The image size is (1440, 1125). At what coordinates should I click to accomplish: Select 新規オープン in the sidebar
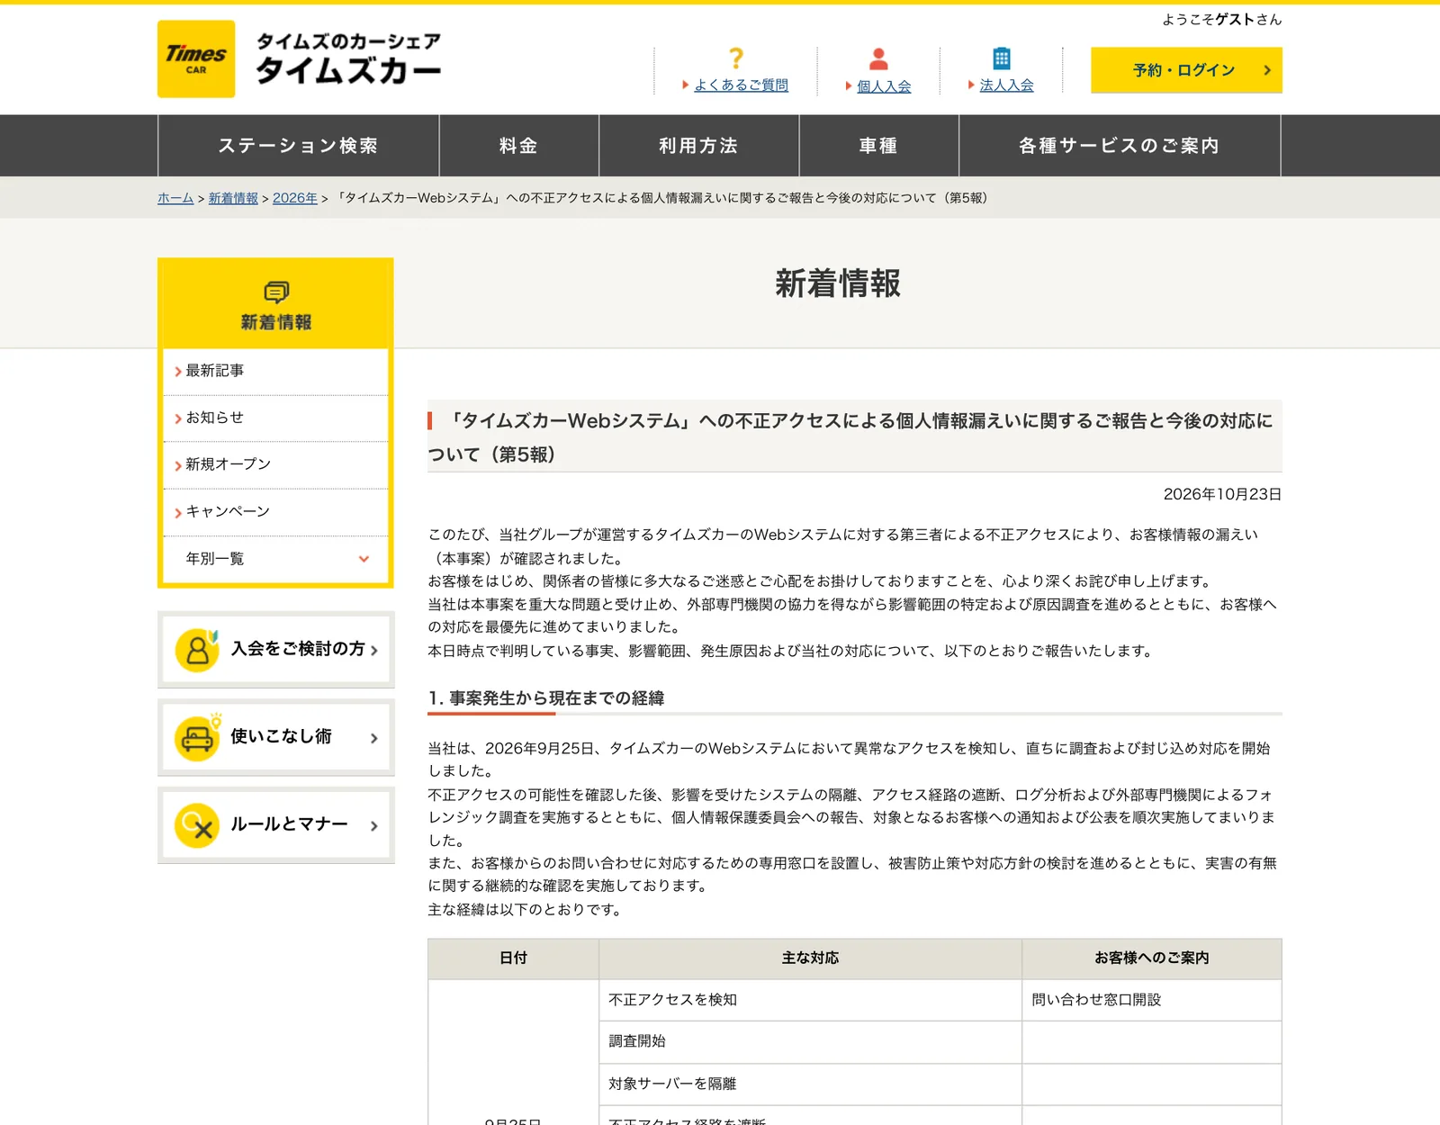pos(275,464)
